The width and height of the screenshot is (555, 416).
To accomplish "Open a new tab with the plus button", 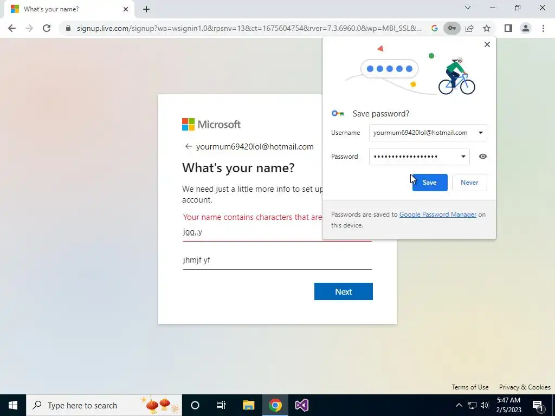I will [146, 9].
